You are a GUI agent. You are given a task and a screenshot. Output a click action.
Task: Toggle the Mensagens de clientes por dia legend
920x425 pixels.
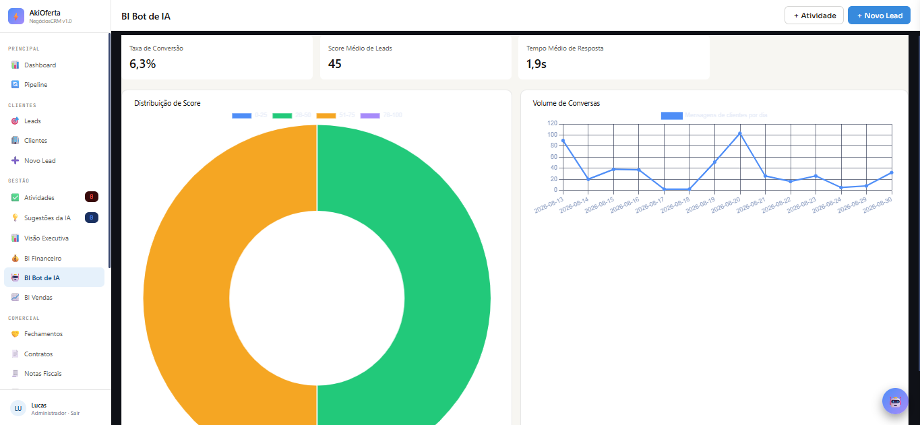tap(714, 116)
